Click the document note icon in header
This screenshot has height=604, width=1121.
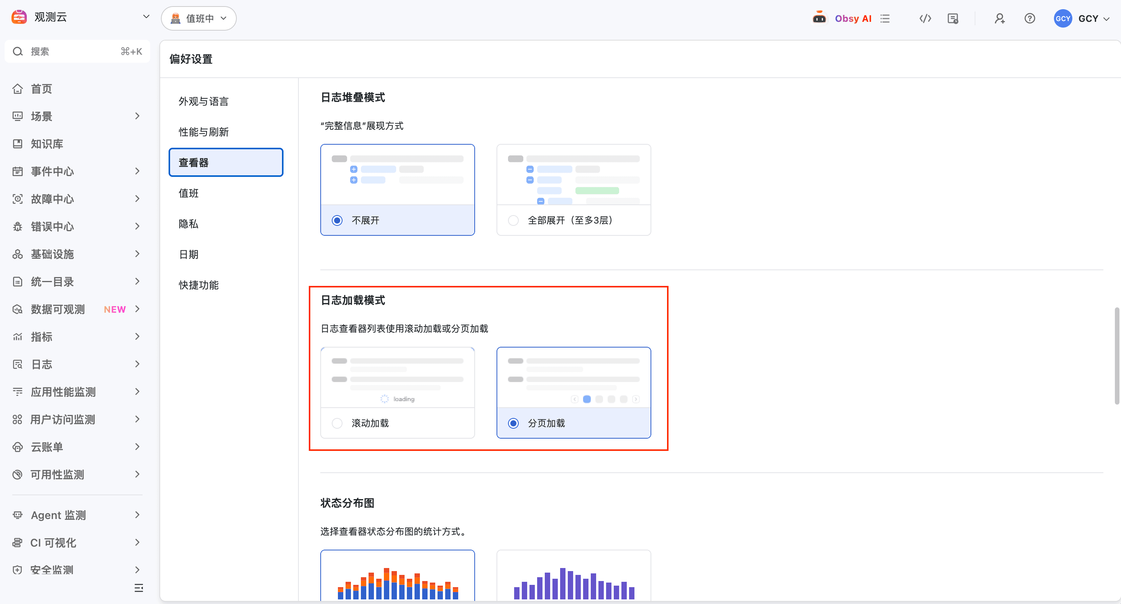point(952,18)
